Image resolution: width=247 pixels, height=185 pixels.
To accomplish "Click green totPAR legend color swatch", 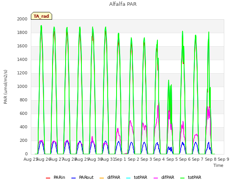I will (x=183, y=178).
